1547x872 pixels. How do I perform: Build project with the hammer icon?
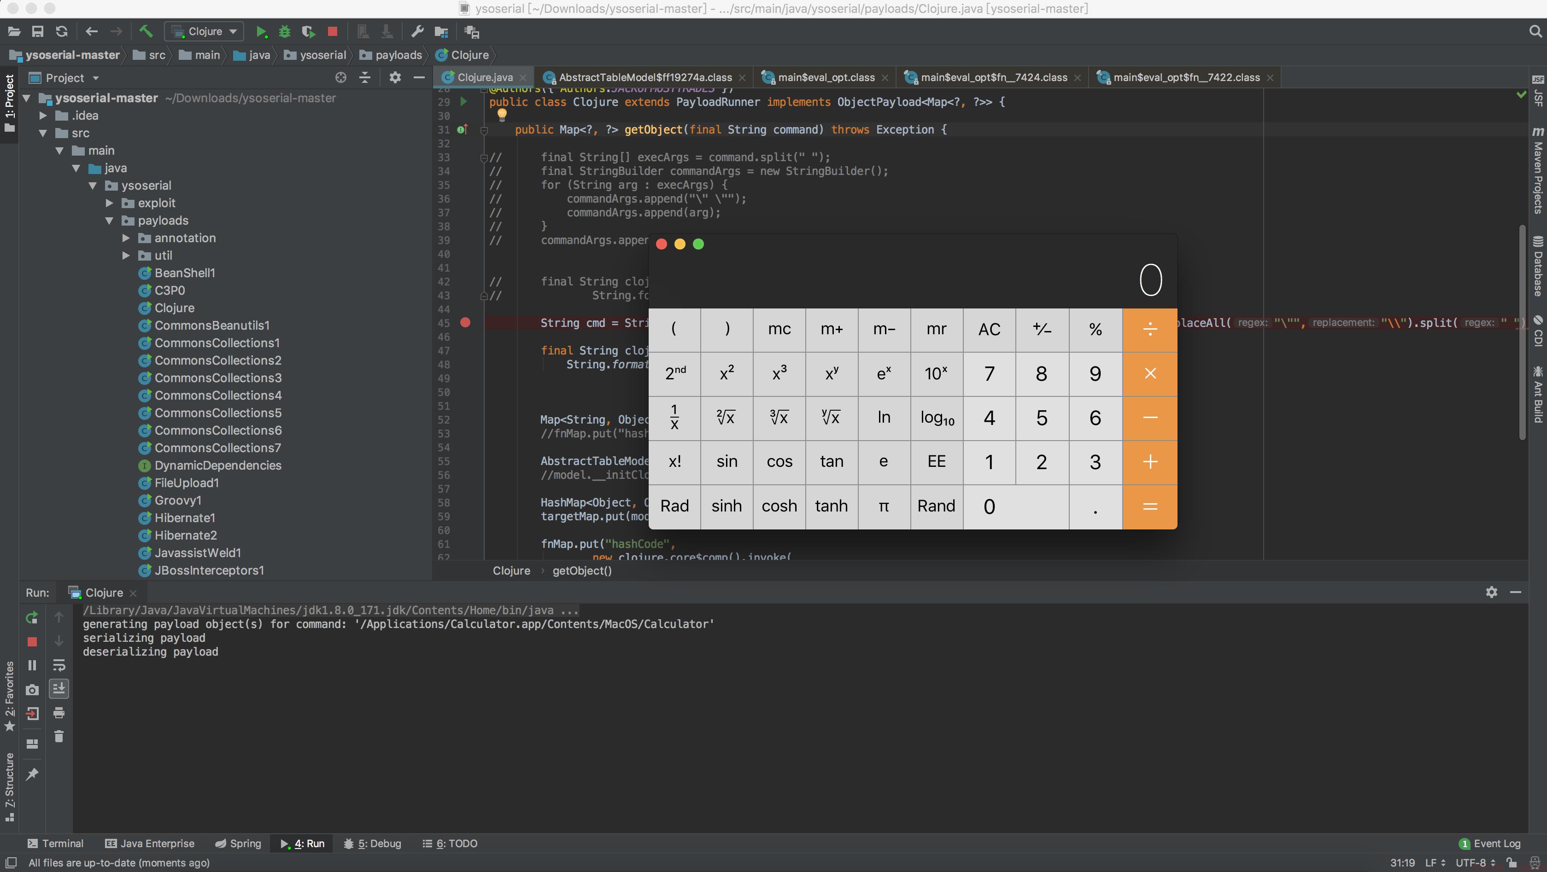click(x=146, y=31)
